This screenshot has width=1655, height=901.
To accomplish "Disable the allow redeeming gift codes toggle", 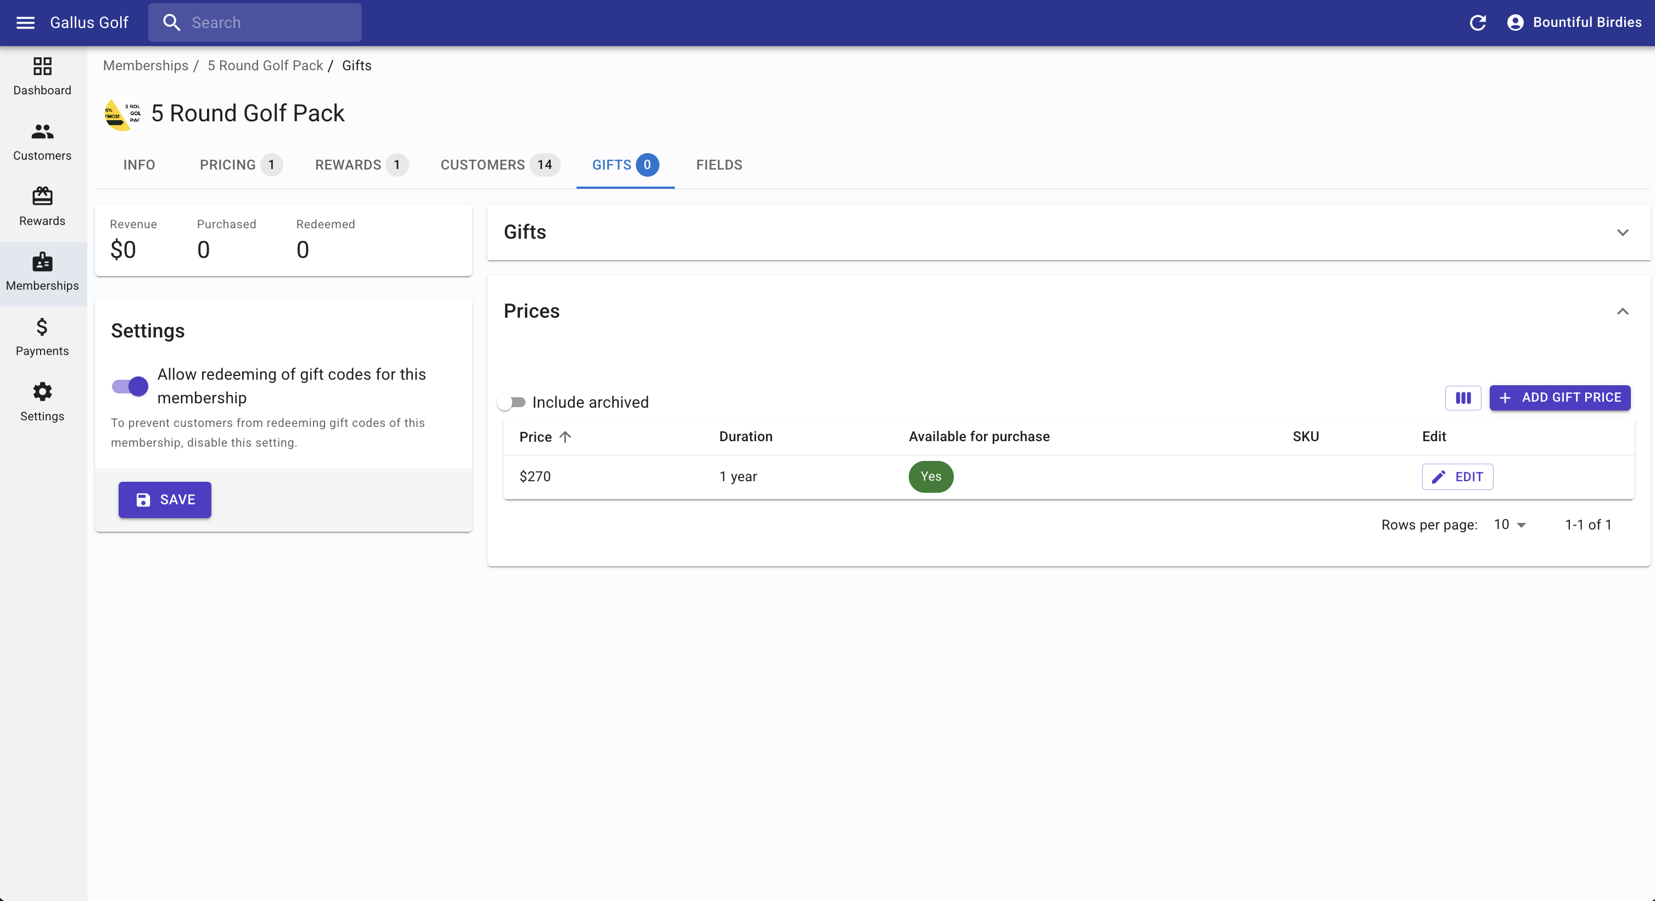I will (131, 386).
